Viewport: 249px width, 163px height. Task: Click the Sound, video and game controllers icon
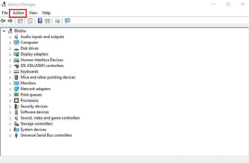point(16,118)
